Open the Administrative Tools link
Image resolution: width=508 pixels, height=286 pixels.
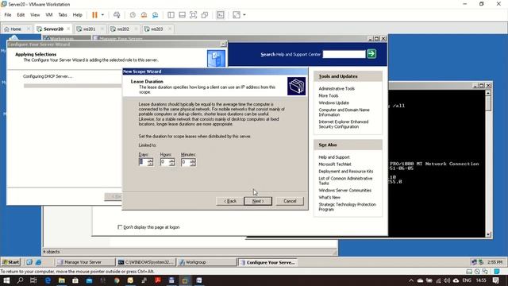(337, 88)
